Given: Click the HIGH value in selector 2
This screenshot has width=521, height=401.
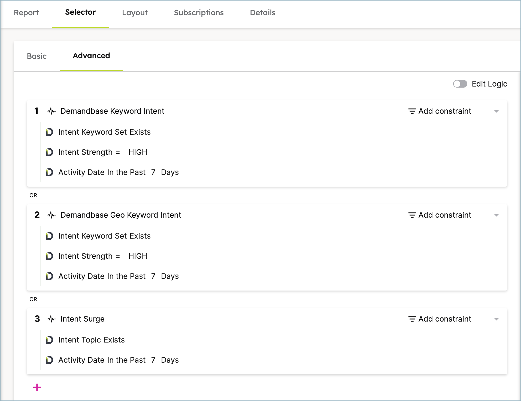Looking at the screenshot, I should pyautogui.click(x=138, y=256).
